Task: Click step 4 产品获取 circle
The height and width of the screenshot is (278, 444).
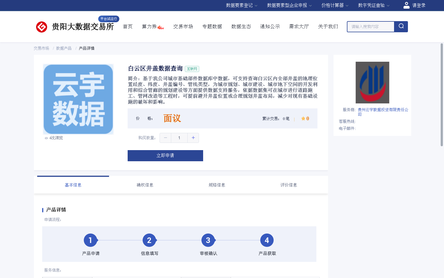Action: click(x=267, y=240)
